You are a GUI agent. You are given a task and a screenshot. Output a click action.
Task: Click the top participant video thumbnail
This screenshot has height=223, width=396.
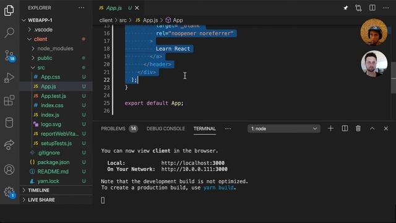click(374, 32)
